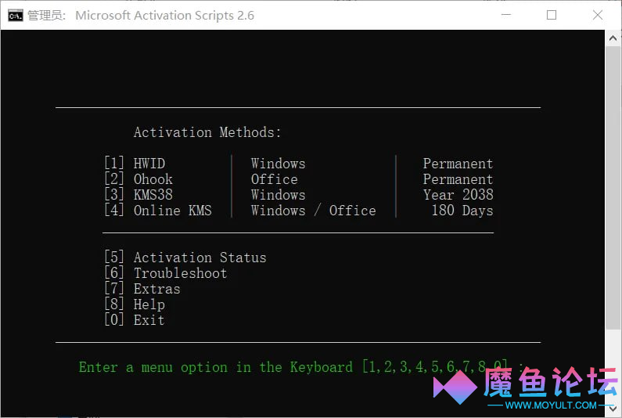Click the scrollbar down arrow
Screen dimensions: 622x418
[x=613, y=408]
